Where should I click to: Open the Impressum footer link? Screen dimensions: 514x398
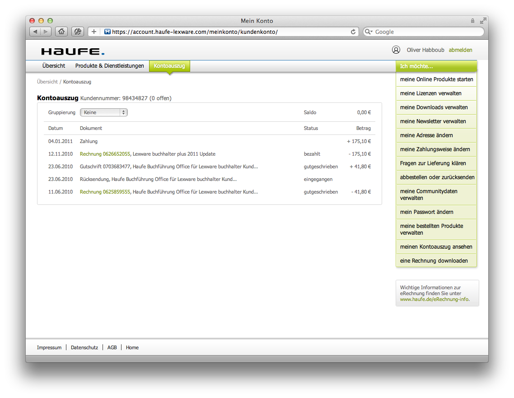tap(49, 347)
